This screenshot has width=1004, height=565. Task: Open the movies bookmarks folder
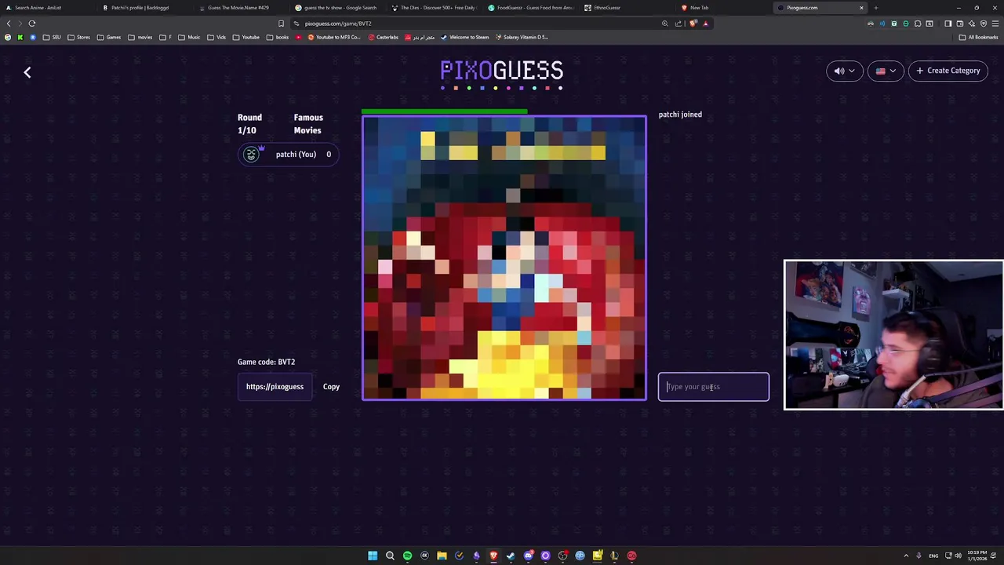(140, 37)
